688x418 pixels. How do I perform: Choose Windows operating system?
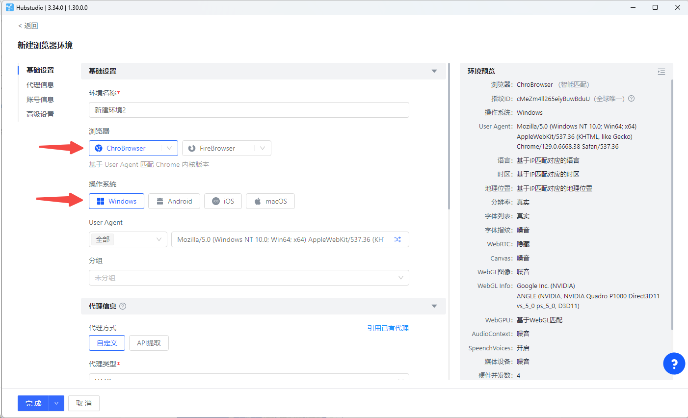[x=116, y=201]
